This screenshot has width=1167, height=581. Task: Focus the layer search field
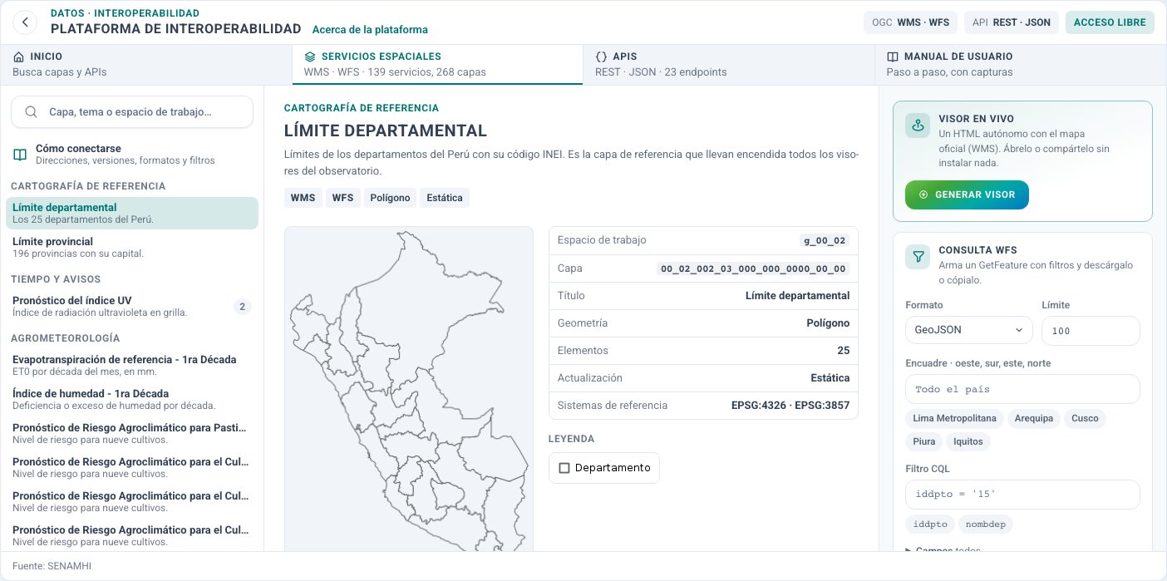tap(131, 111)
